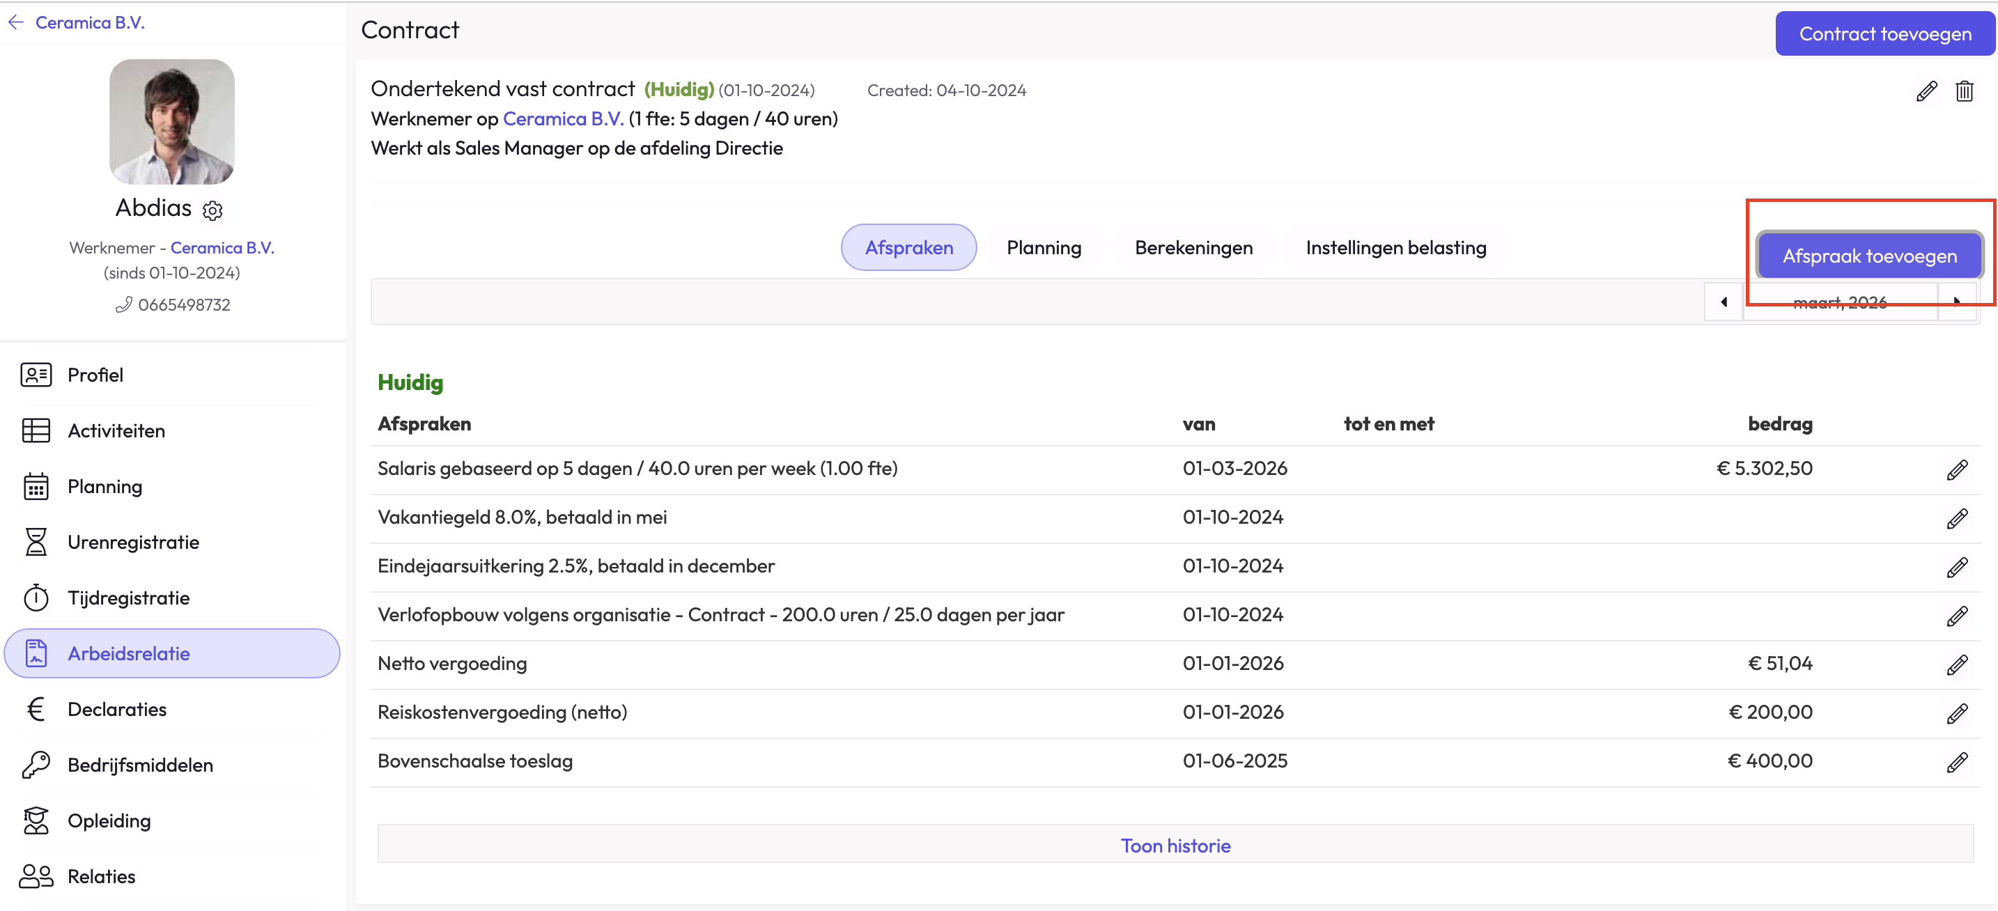Open Ceramica B.V. link in contract
The image size is (1998, 911).
562,118
